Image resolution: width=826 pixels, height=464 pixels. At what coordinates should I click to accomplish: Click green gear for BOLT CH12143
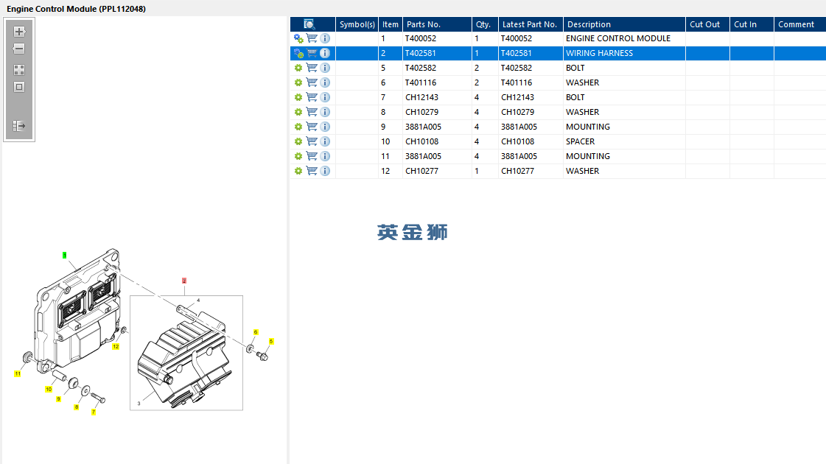tap(298, 97)
